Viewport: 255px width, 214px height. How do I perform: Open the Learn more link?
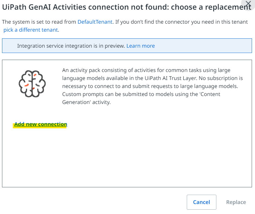click(140, 46)
